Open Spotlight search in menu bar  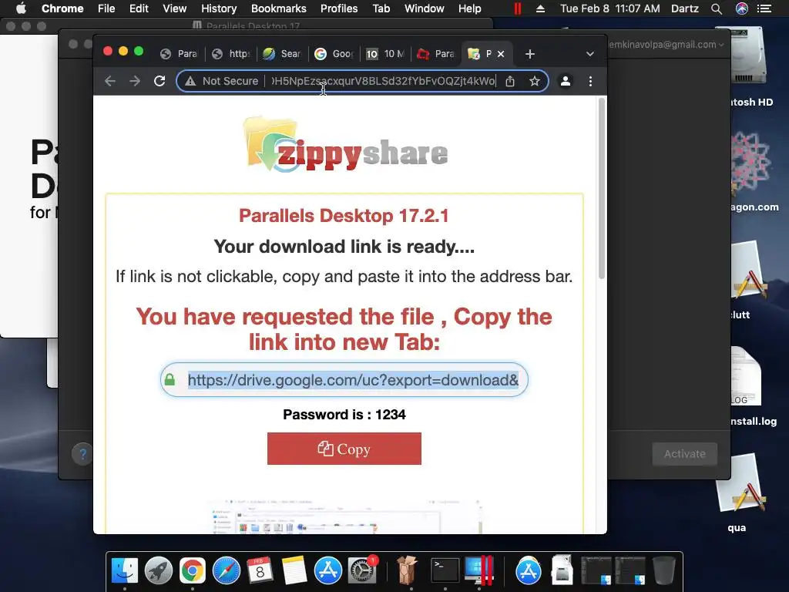(717, 8)
